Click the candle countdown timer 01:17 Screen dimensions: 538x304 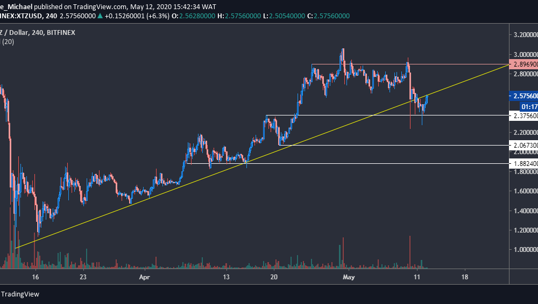(529, 106)
